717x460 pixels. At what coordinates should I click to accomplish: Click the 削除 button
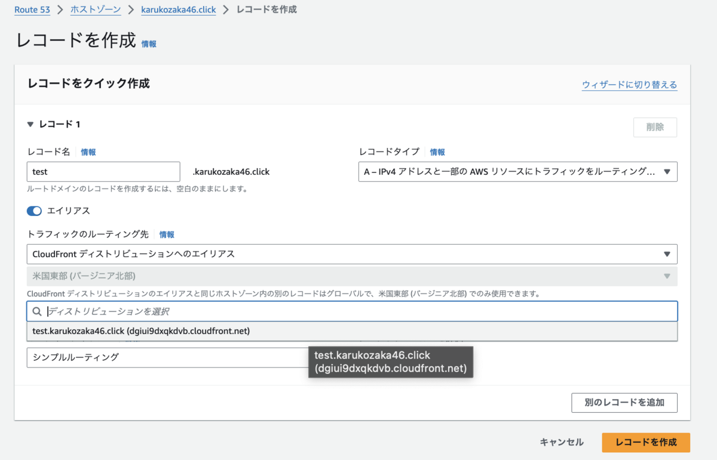(655, 127)
